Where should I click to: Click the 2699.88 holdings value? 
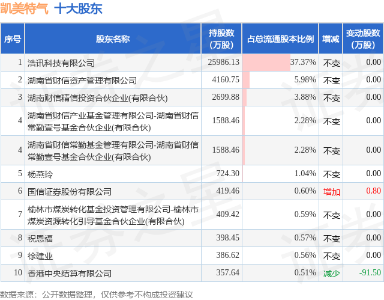pos(226,97)
